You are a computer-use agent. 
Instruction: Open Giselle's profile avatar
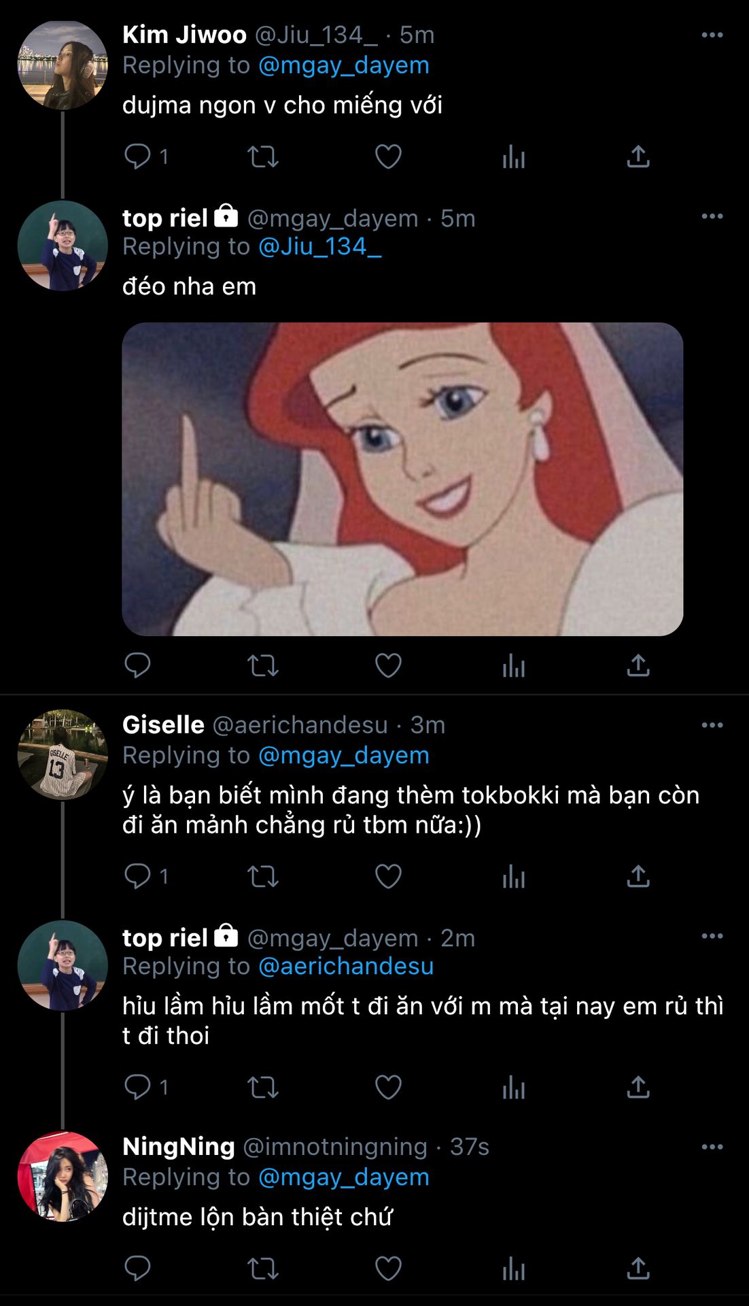pos(63,755)
